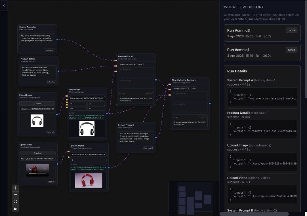Toggle the canvas lock control
Viewport: 307px width, 216px height.
pos(15,208)
